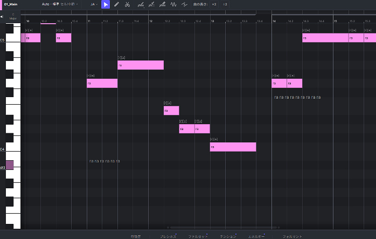Image resolution: width=376 pixels, height=239 pixels.
Task: Select the pencil note-drawing tool
Action: point(116,4)
